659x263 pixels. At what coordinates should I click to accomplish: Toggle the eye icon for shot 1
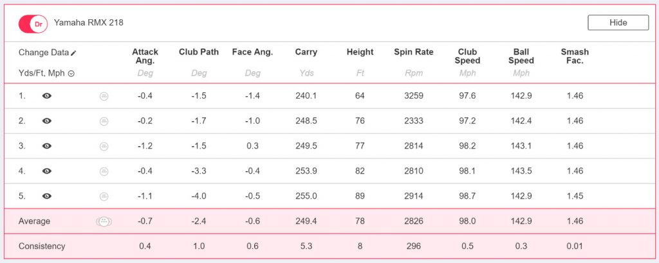(x=47, y=96)
